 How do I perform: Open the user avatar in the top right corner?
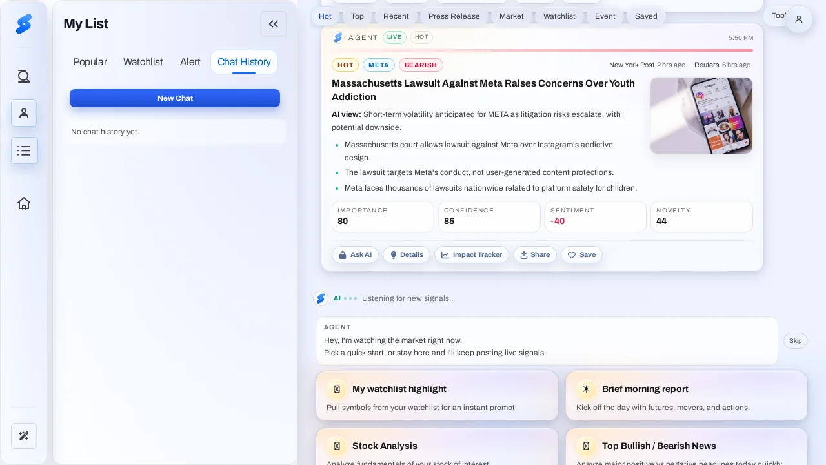tap(799, 19)
